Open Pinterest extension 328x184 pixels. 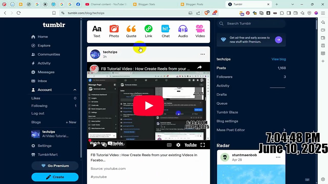(x=248, y=13)
